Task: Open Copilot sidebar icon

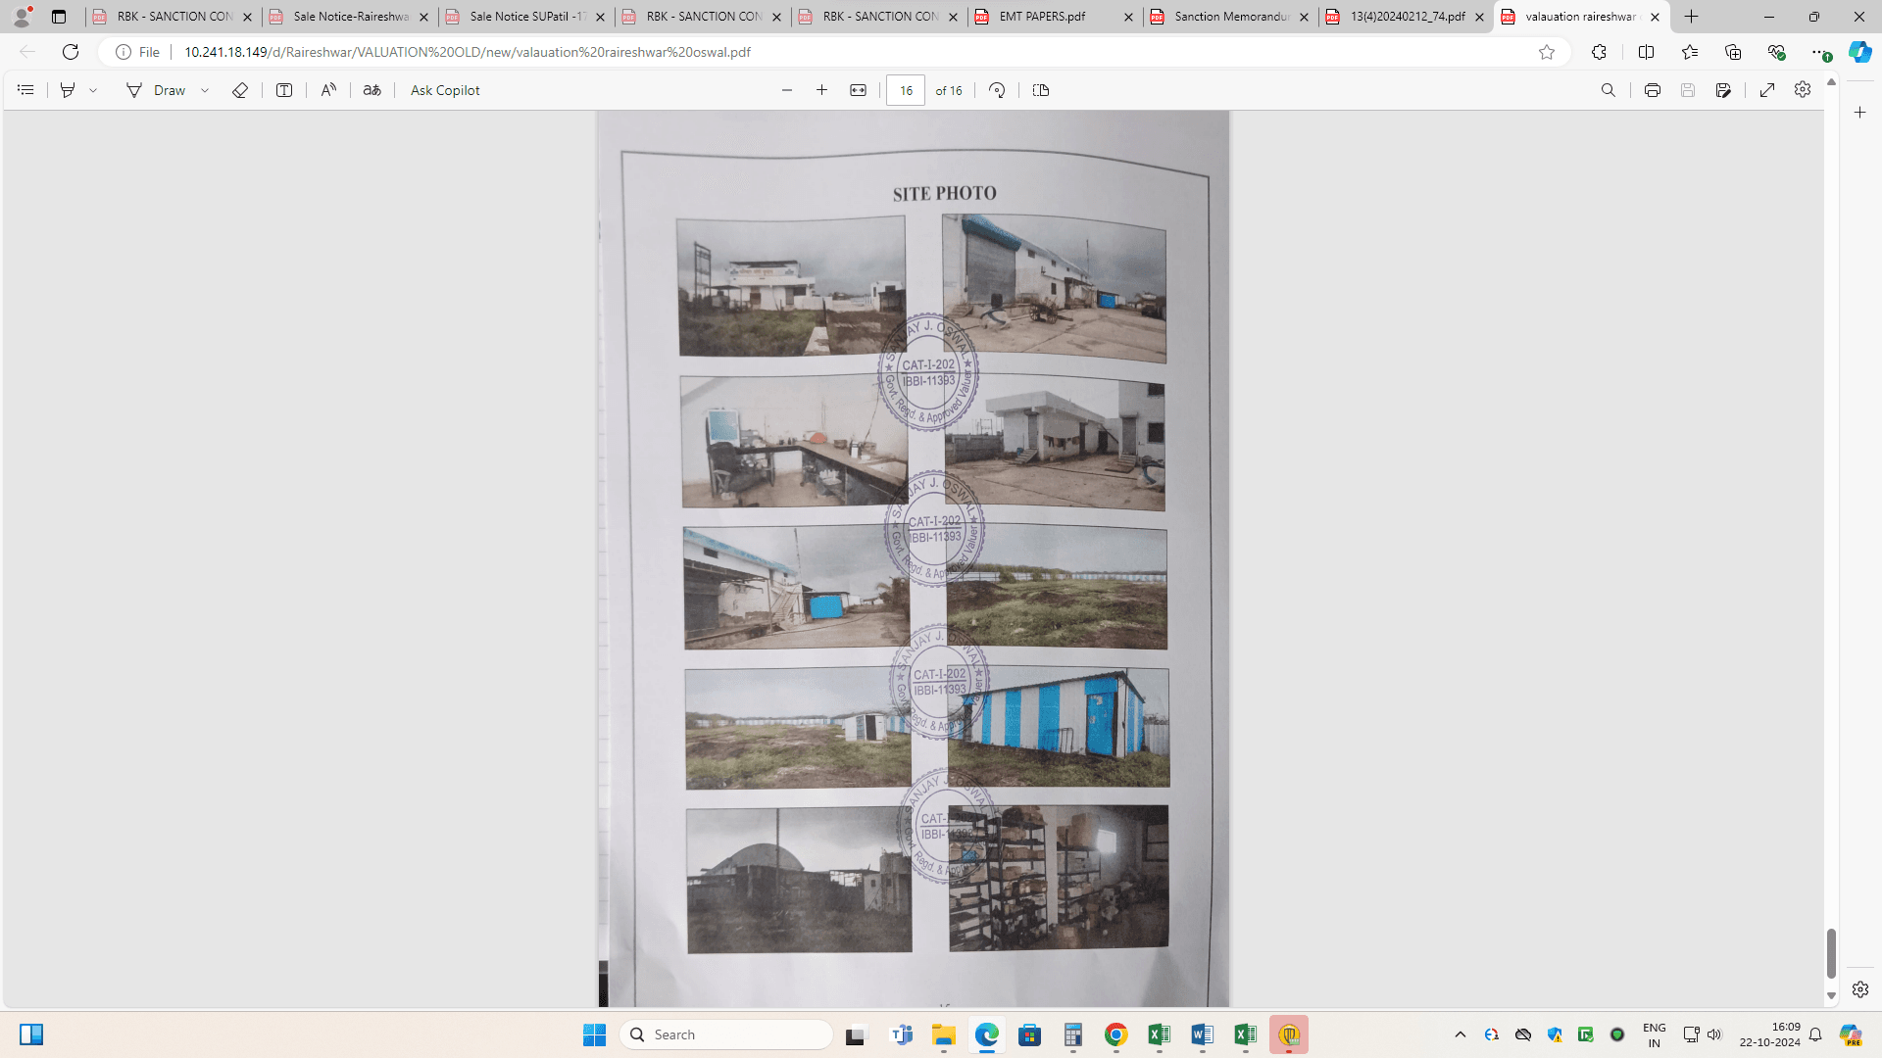Action: [1859, 52]
